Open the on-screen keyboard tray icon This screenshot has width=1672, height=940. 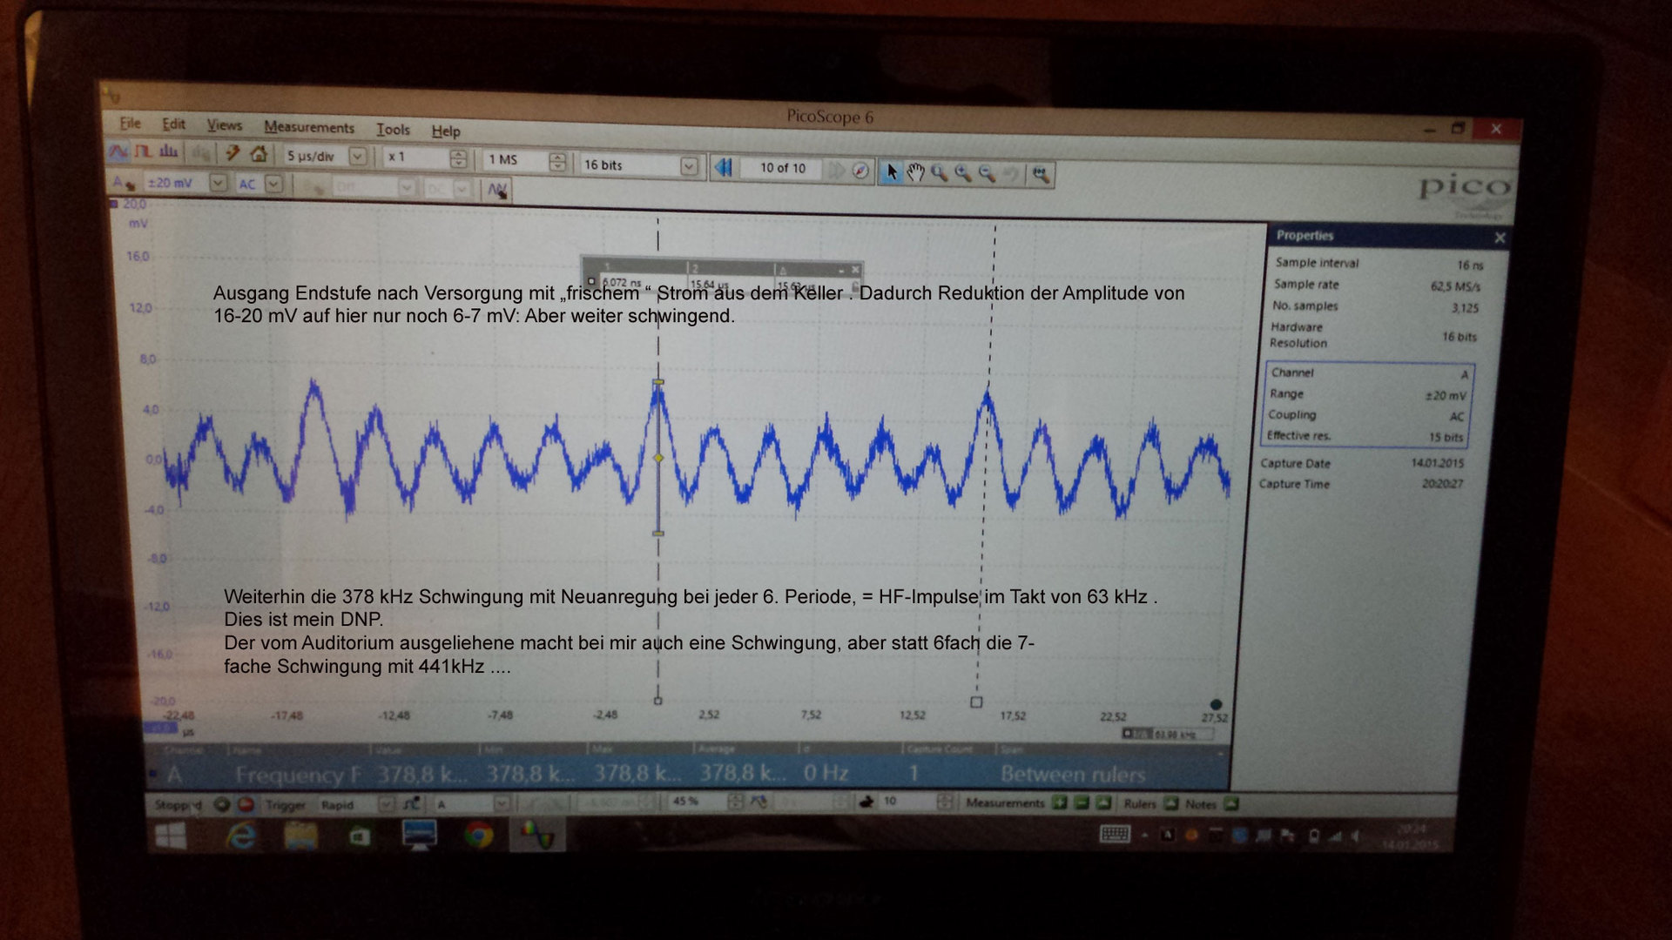pyautogui.click(x=1115, y=835)
